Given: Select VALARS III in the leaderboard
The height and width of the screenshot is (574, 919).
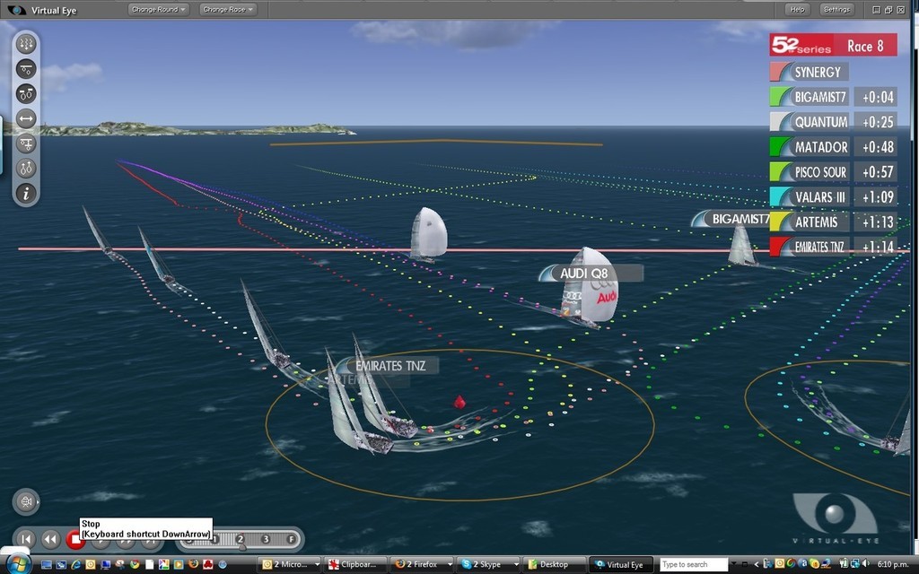Looking at the screenshot, I should pyautogui.click(x=810, y=196).
